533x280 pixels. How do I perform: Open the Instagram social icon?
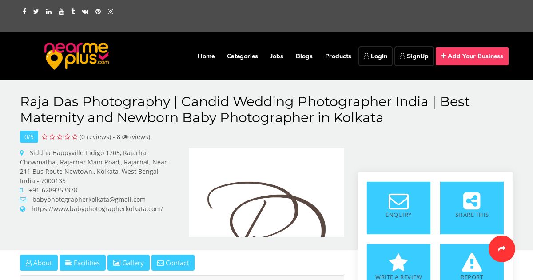111,12
